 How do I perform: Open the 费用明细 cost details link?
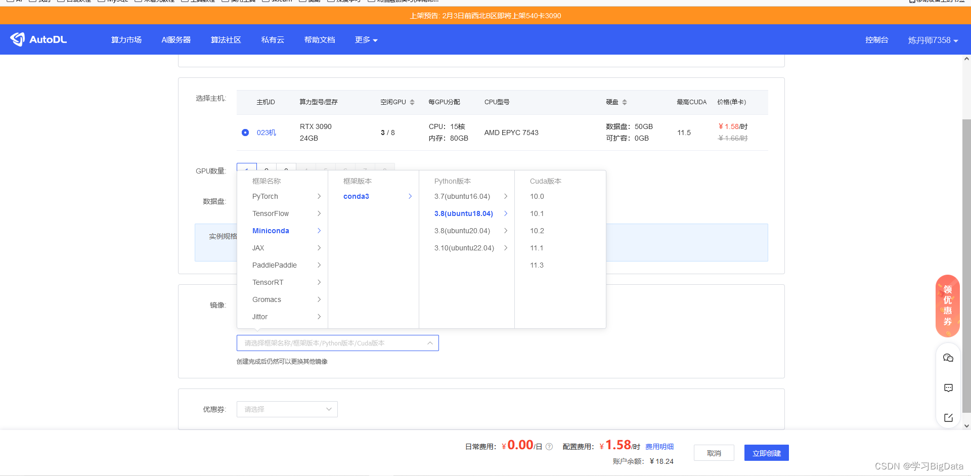(659, 447)
